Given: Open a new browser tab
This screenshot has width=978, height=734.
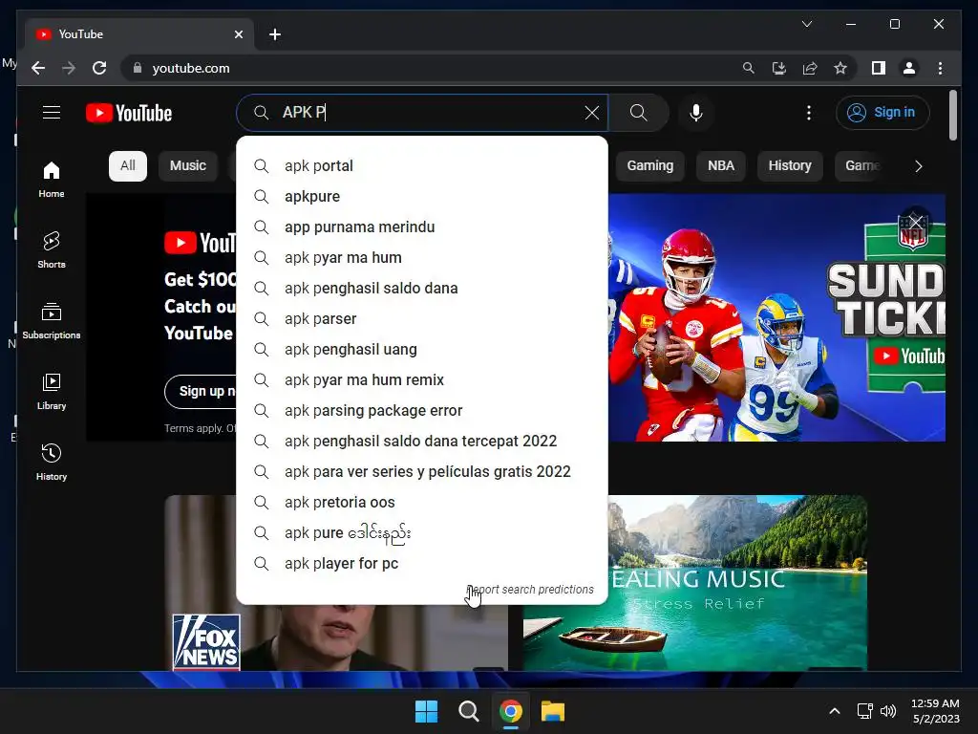Looking at the screenshot, I should click(275, 34).
